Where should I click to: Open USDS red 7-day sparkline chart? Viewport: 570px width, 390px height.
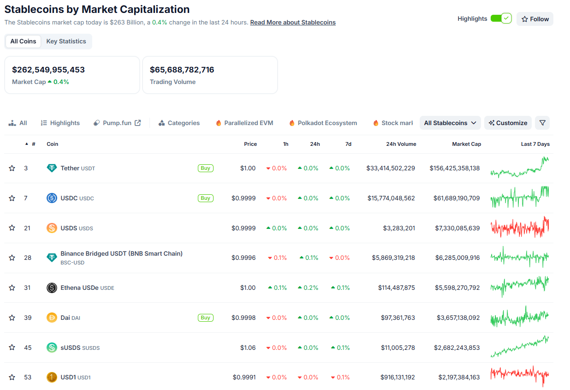[x=520, y=227]
